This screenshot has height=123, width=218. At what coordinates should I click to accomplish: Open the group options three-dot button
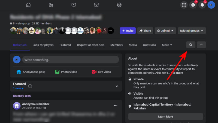coord(201,45)
